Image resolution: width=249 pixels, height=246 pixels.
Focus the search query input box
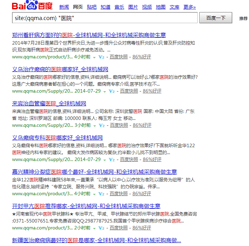[x=105, y=18]
